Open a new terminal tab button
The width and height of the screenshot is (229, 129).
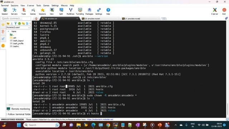164,19
